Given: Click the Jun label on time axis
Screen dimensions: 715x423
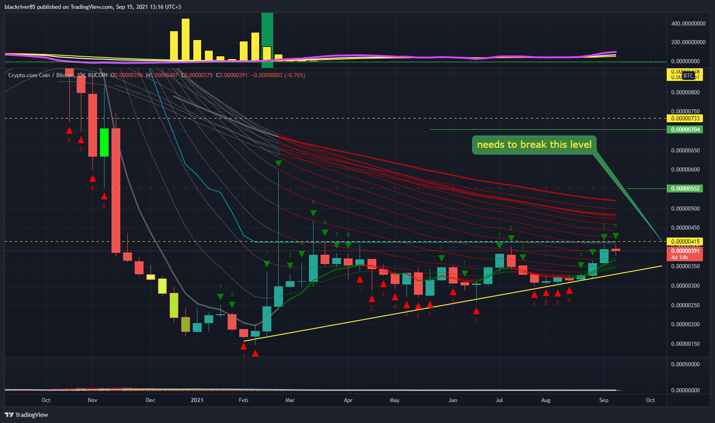Looking at the screenshot, I should click(x=453, y=400).
